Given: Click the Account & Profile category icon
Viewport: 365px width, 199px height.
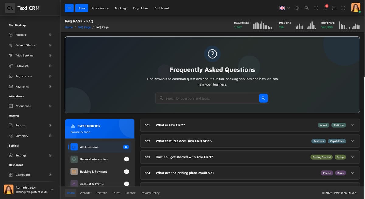Looking at the screenshot, I should (x=74, y=184).
